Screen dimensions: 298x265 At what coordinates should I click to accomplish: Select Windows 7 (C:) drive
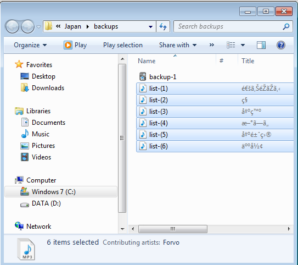click(61, 192)
